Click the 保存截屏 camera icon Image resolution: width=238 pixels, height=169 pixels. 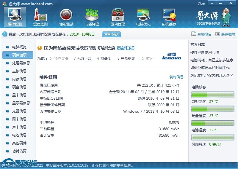217,34
